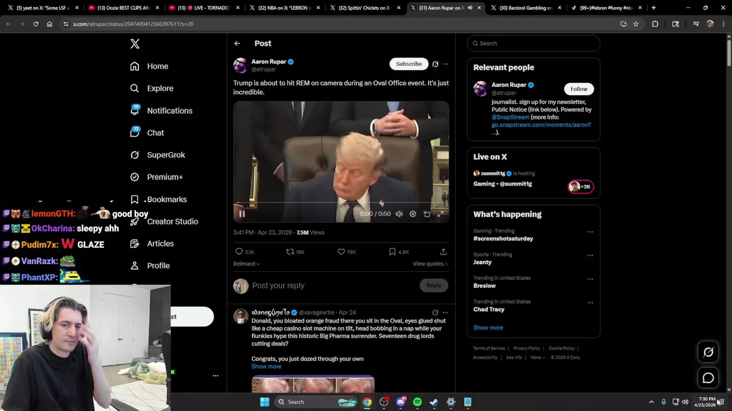Mute the Aaron Rupar tab audio icon
The height and width of the screenshot is (411, 732).
click(470, 8)
